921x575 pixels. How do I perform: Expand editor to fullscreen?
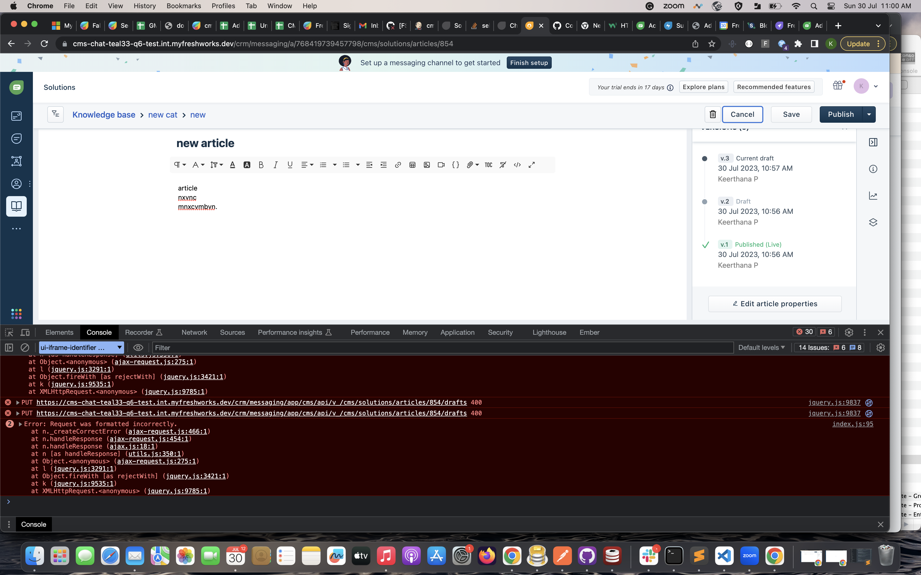click(532, 165)
